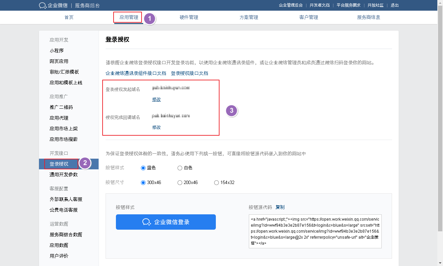This screenshot has width=443, height=266.
Task: Choose the 154x32 button size
Action: coord(217,183)
